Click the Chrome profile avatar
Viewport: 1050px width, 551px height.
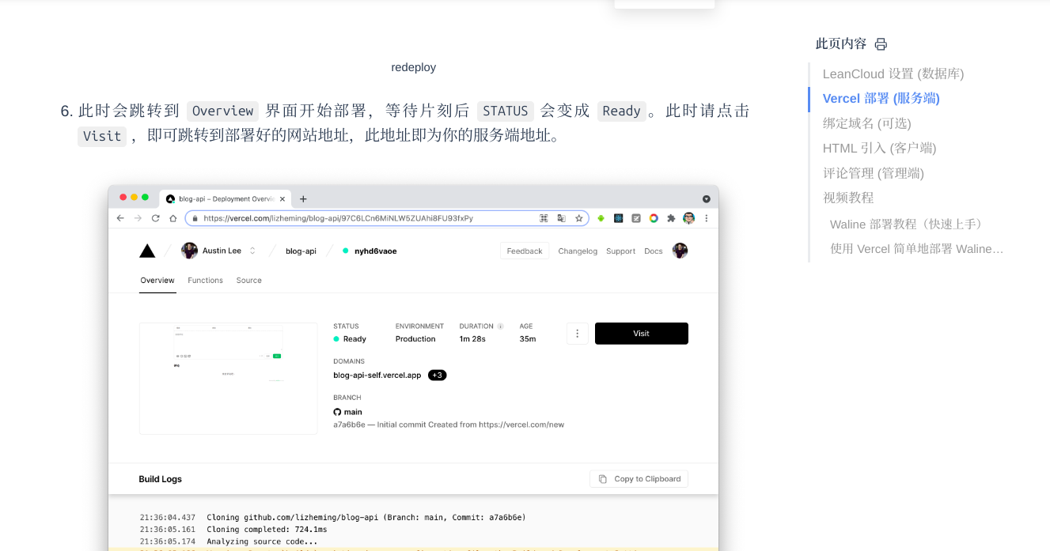pyautogui.click(x=688, y=218)
